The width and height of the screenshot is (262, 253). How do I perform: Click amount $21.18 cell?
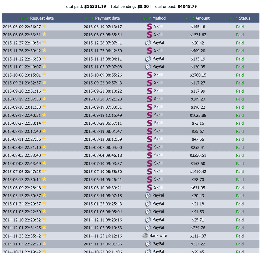[x=198, y=204]
